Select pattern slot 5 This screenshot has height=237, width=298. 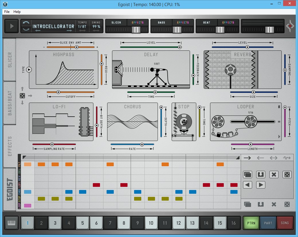point(83,223)
